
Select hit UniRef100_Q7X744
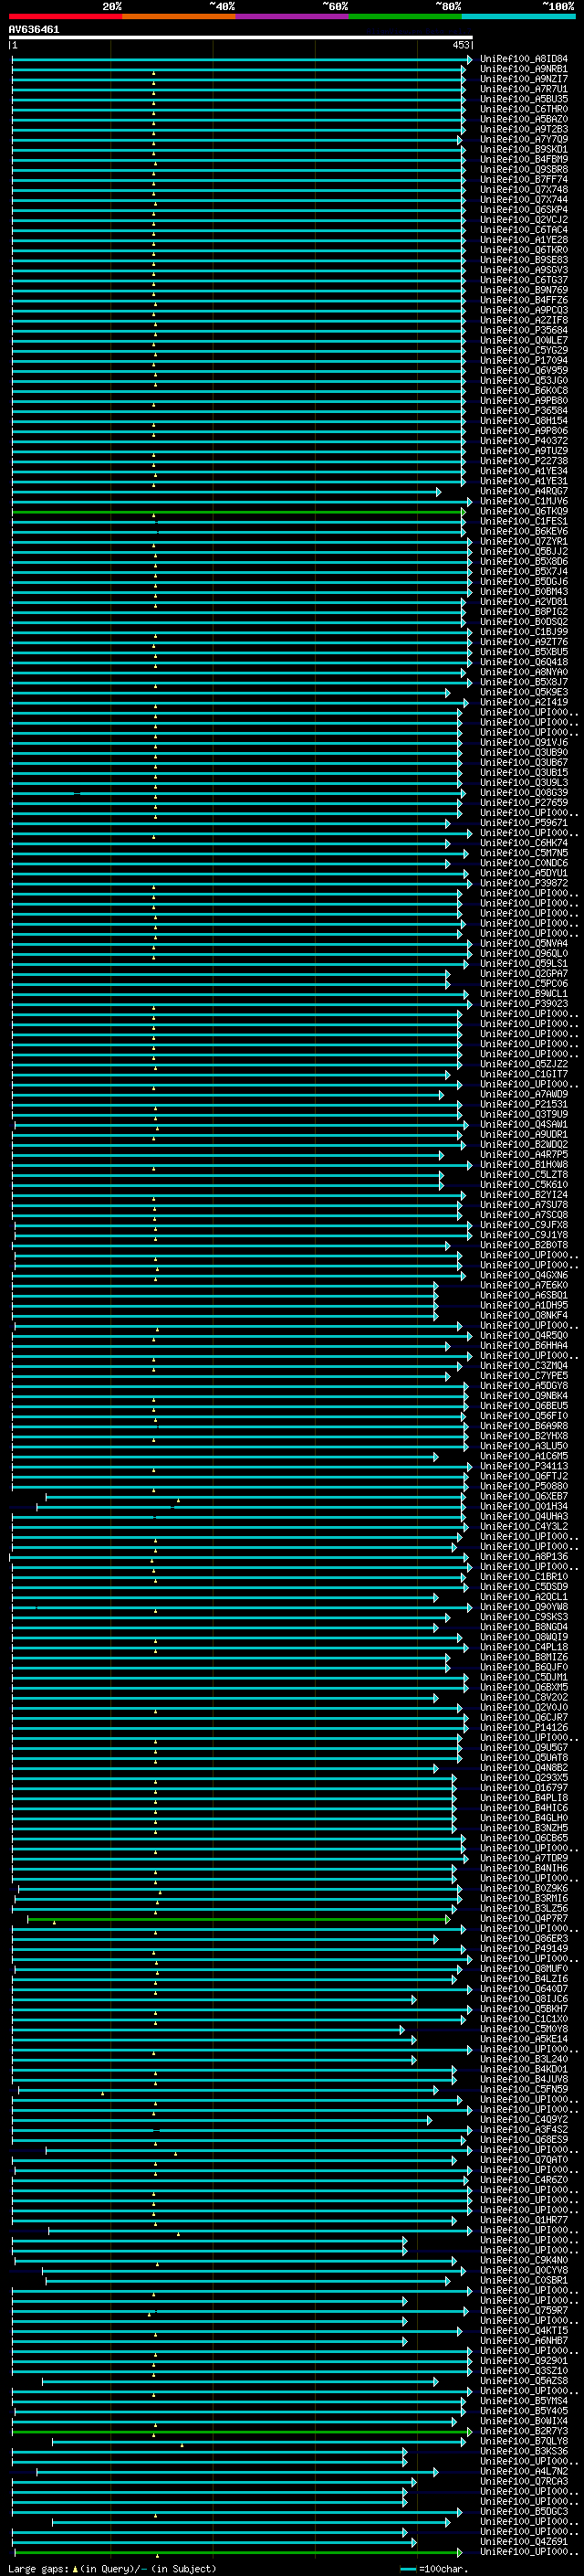tap(524, 199)
